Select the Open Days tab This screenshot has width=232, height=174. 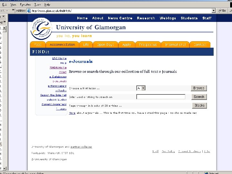point(105,44)
